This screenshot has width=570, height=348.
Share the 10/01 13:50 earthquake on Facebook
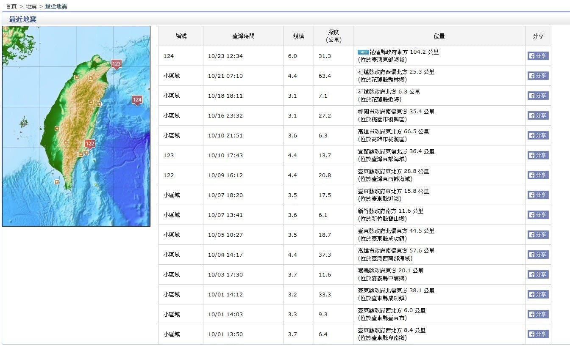coord(538,334)
